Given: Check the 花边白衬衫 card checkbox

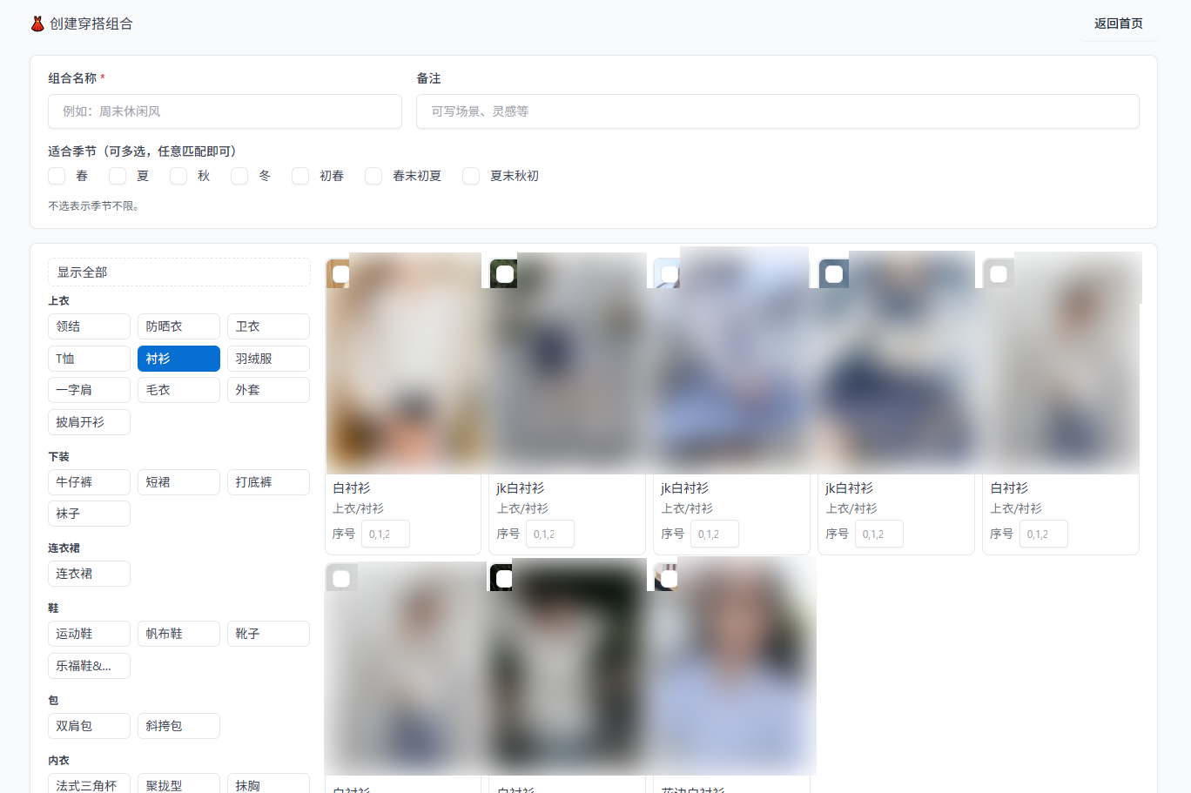Looking at the screenshot, I should click(669, 576).
